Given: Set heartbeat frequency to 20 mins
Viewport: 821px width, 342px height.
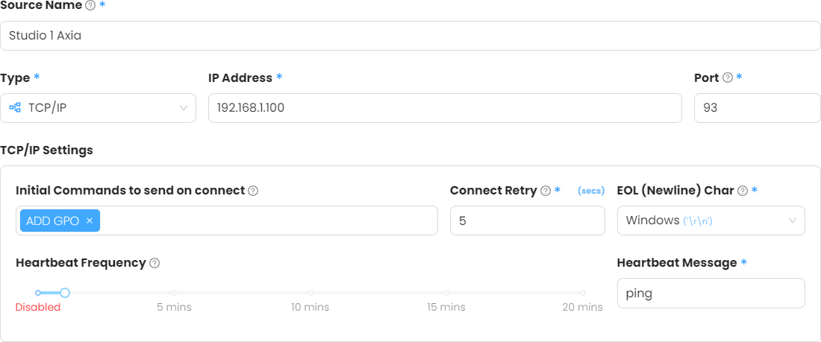Looking at the screenshot, I should 583,293.
